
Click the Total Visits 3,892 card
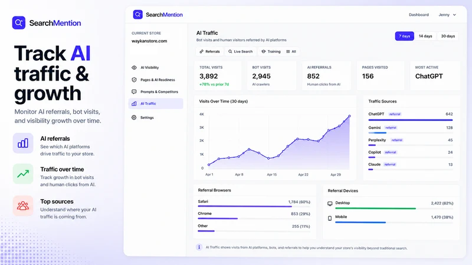(x=218, y=76)
